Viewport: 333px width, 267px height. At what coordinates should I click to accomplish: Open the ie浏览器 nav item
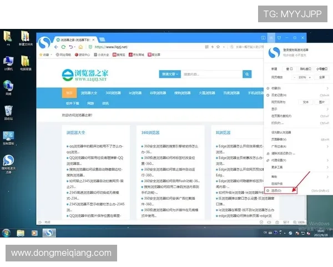tap(135, 93)
